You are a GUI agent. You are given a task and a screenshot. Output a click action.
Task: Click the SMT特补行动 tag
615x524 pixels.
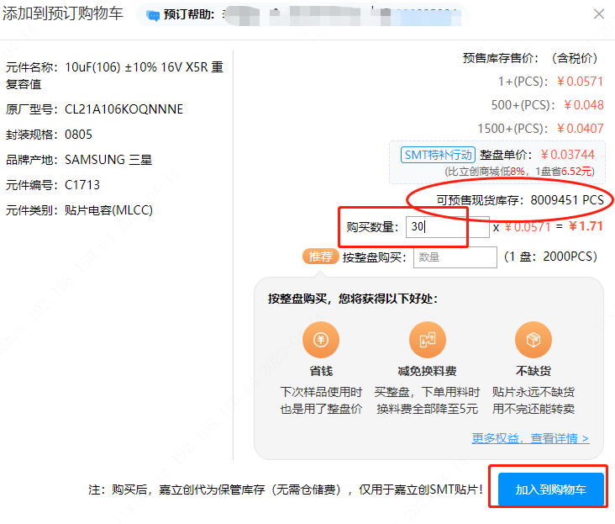pos(438,155)
